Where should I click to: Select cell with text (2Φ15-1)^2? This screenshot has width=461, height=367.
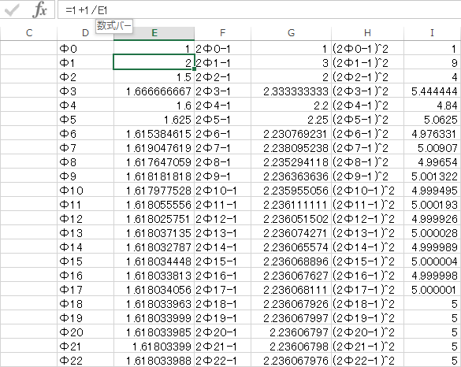367,261
